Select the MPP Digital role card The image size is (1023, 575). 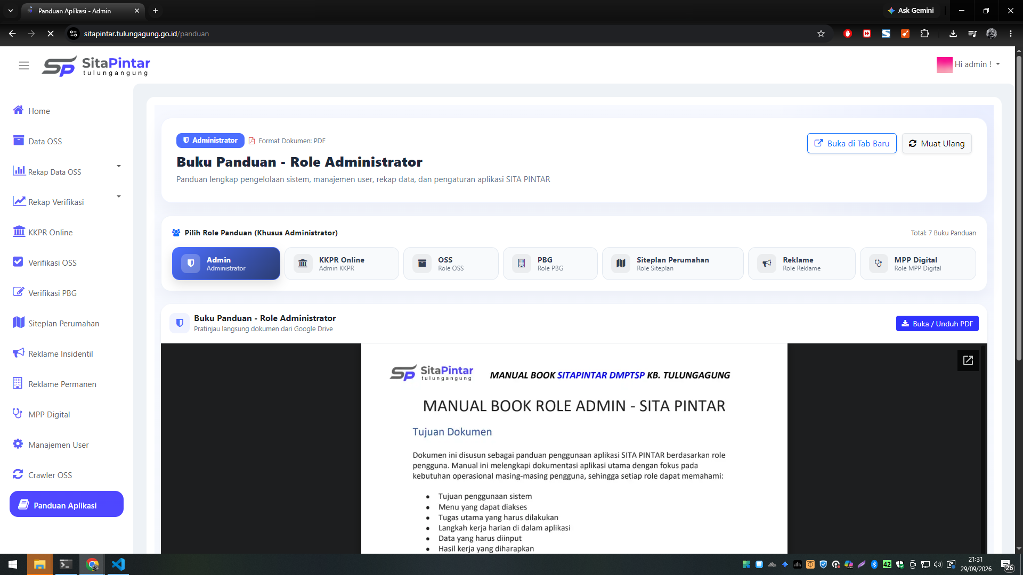(x=918, y=264)
